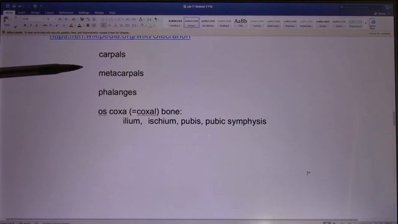Toggle Superscript formatting
The height and width of the screenshot is (224, 398).
coord(57,26)
